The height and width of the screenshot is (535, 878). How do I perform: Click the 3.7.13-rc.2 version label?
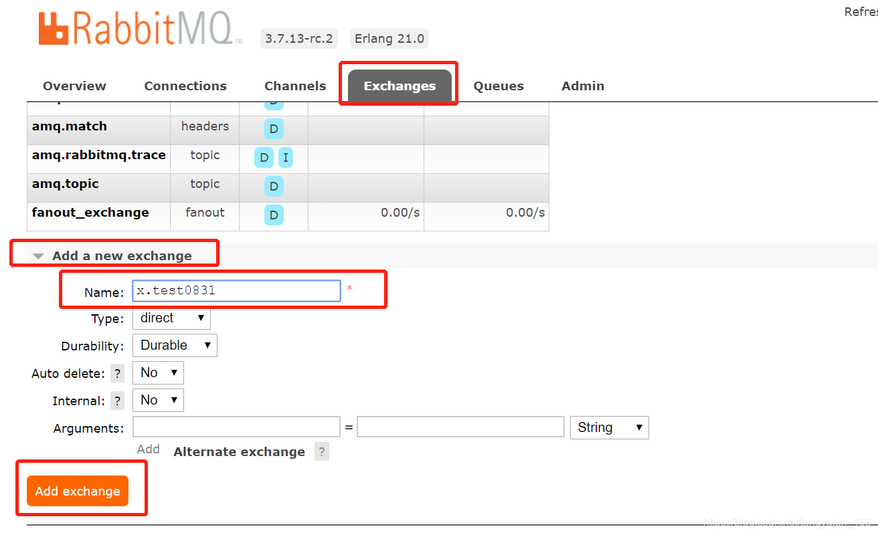(x=299, y=39)
